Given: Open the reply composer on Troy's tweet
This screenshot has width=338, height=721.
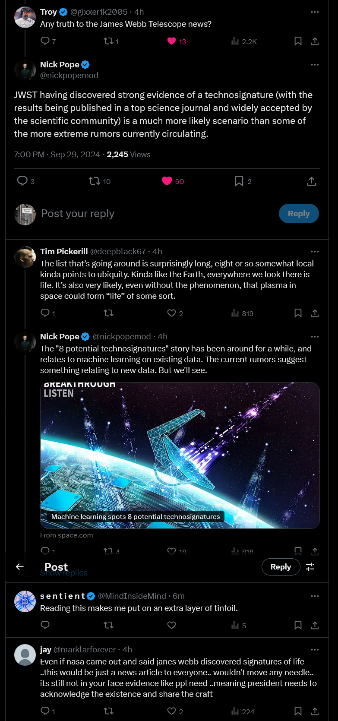Looking at the screenshot, I should pos(44,41).
